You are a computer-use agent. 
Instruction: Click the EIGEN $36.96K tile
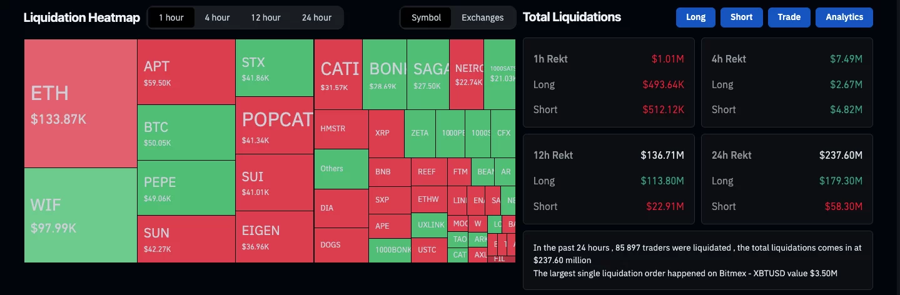pyautogui.click(x=275, y=236)
